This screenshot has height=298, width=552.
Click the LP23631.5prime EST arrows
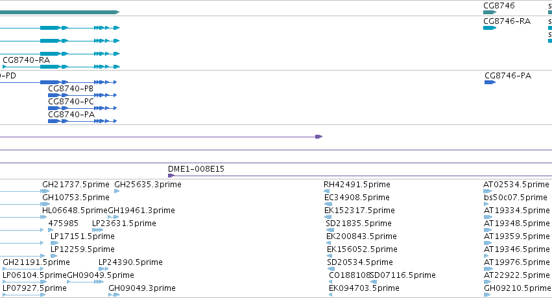tap(97, 230)
